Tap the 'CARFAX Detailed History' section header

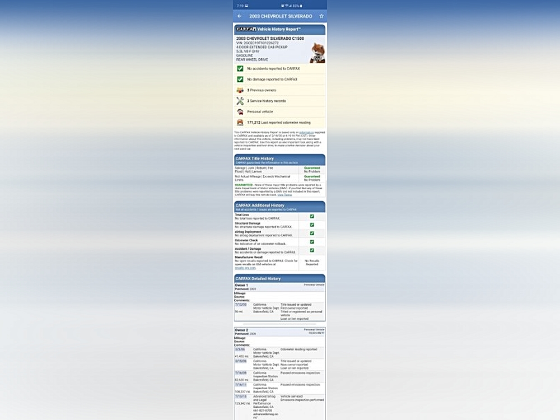[279, 278]
